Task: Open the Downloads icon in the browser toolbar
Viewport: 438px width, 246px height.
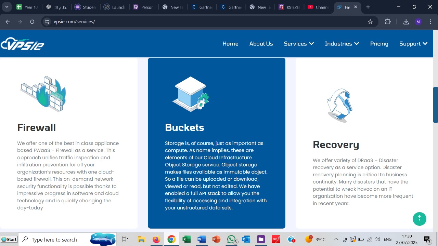Action: [406, 21]
